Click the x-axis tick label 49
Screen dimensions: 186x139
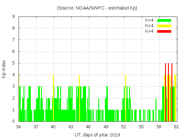pyautogui.click(x=106, y=127)
